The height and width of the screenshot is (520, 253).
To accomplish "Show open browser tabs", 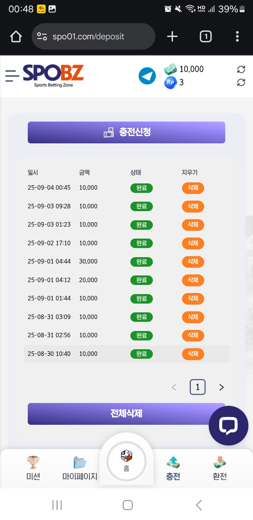I will (x=206, y=37).
